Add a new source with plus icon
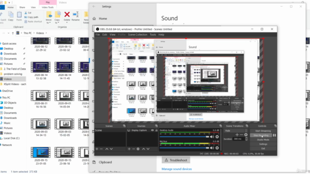Image resolution: width=310 pixels, height=174 pixels. coord(129,149)
